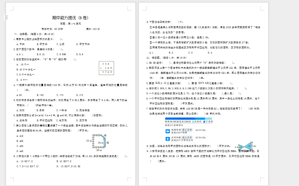This screenshot has height=186, width=299.
Task: Click the light blue unused legend square
Action: [193, 122]
